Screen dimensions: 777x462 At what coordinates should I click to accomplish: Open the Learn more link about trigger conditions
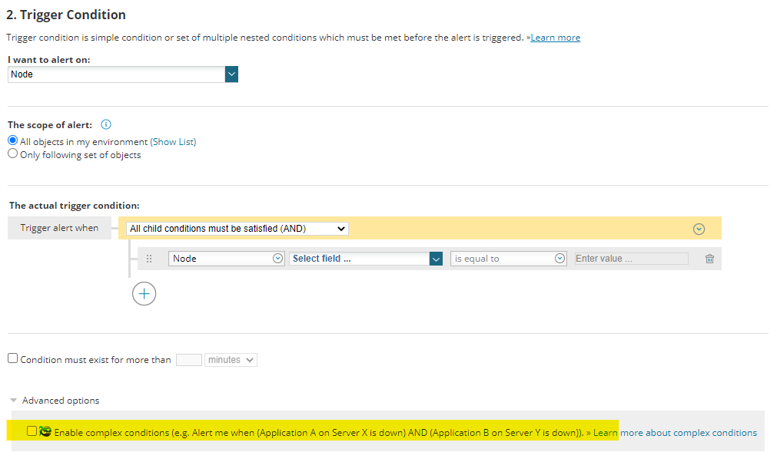[555, 38]
